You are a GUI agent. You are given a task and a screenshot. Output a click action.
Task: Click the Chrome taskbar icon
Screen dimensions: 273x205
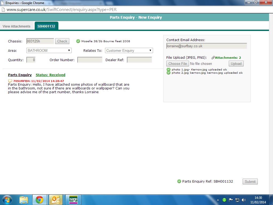coord(39,200)
